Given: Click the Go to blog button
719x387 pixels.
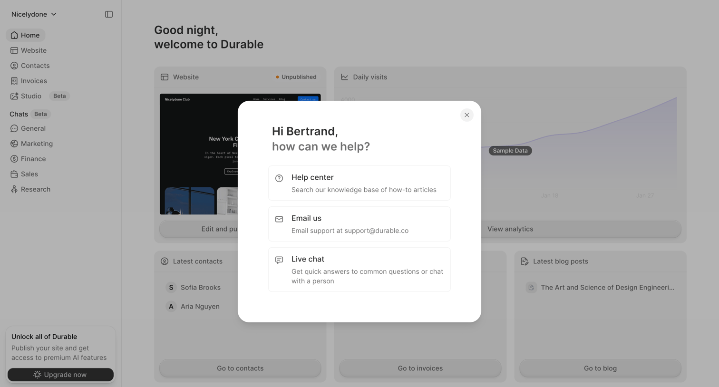Looking at the screenshot, I should click(600, 368).
